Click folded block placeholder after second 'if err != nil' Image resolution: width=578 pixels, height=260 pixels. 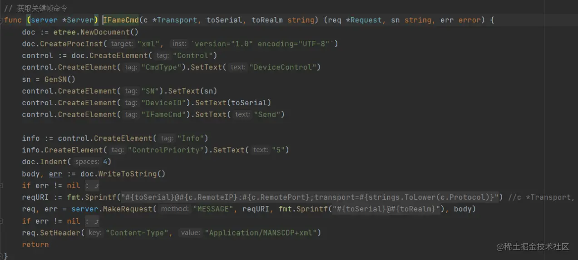click(x=92, y=221)
